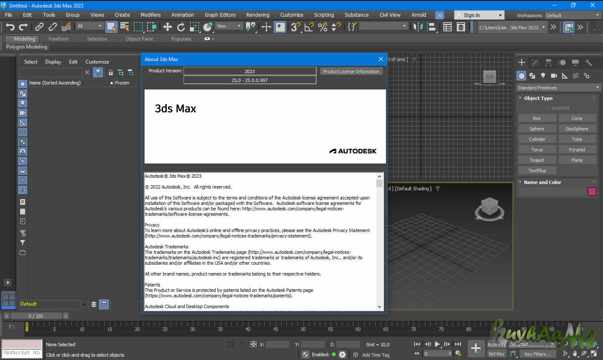Click the Add Time Tag label

375,355
